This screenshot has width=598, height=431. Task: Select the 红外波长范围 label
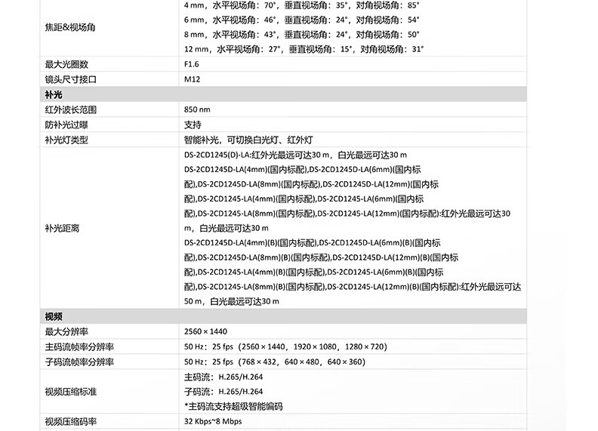pyautogui.click(x=71, y=109)
